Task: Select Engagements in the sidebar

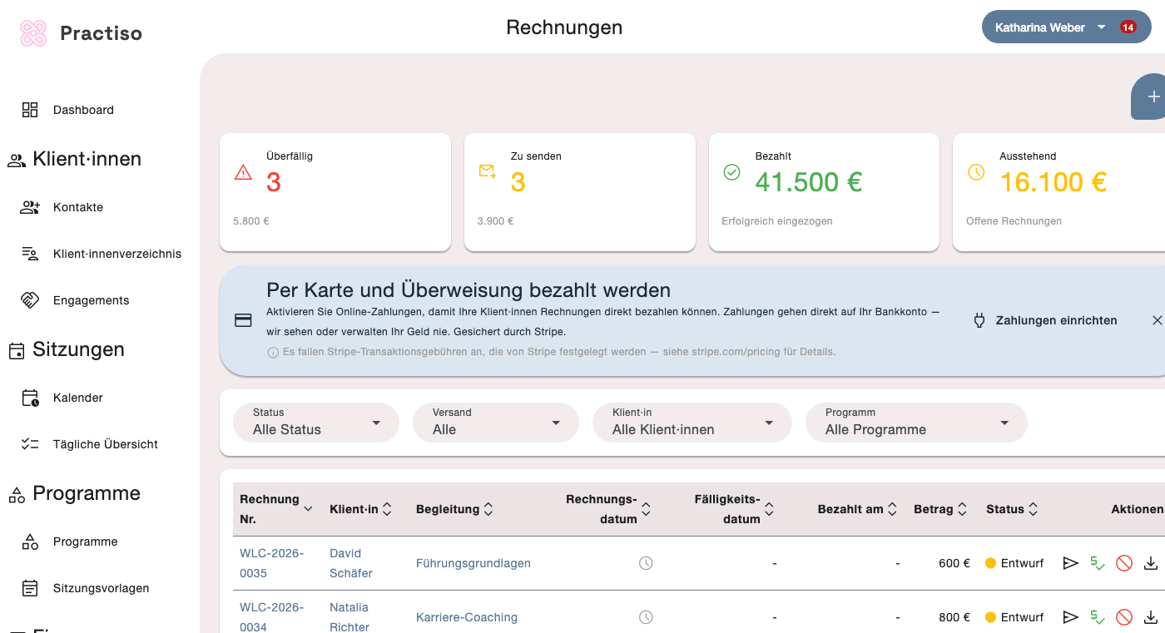Action: click(x=91, y=300)
